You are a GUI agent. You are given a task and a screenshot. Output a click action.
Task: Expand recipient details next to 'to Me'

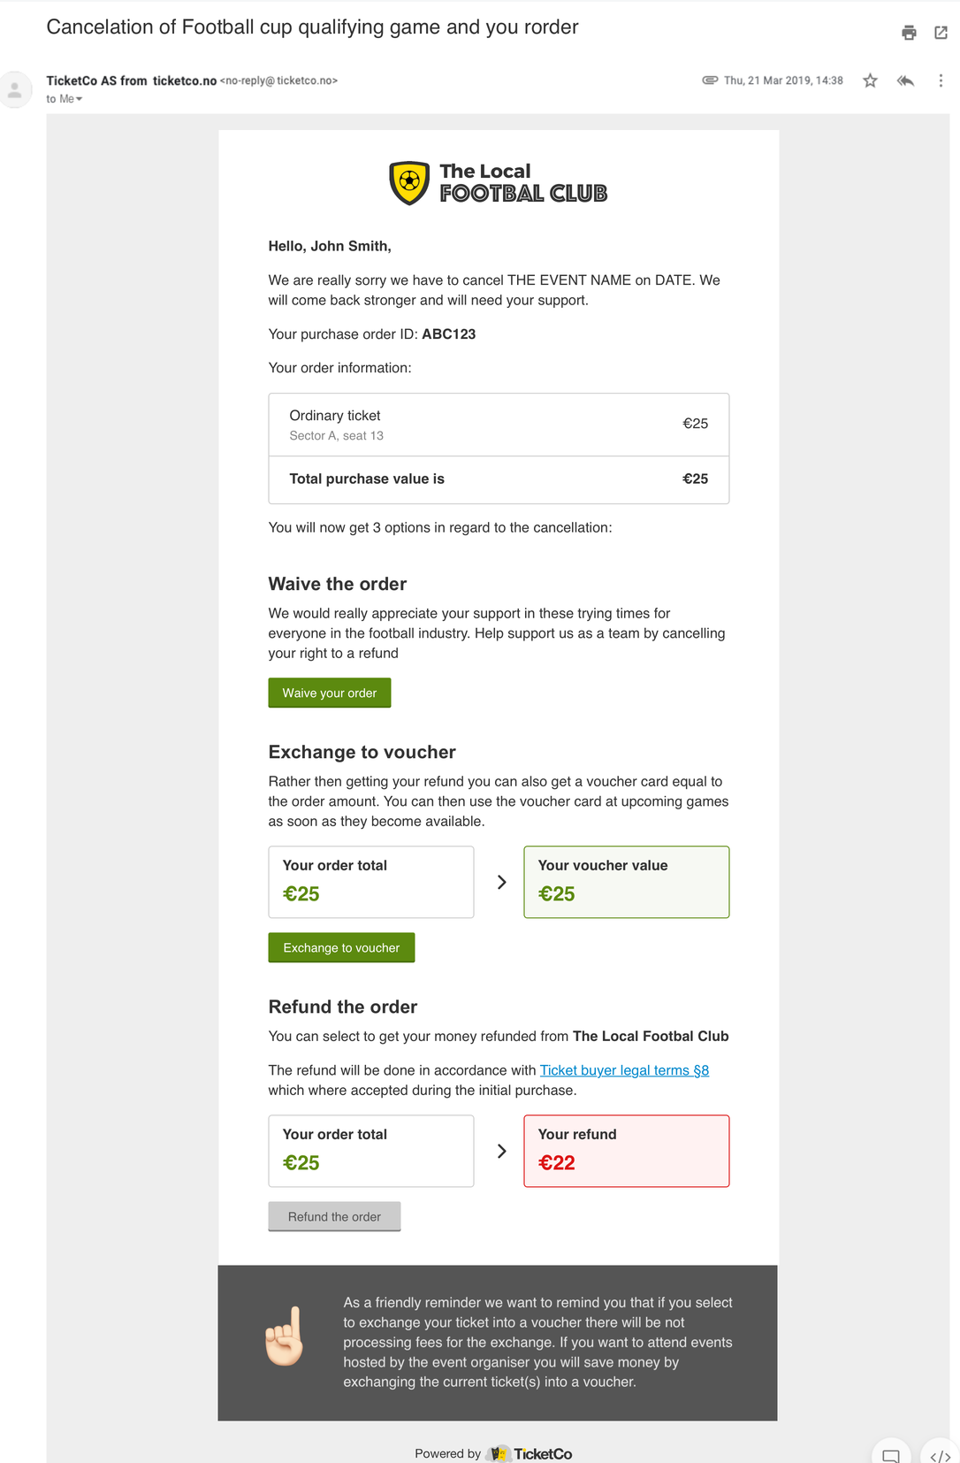click(x=80, y=99)
